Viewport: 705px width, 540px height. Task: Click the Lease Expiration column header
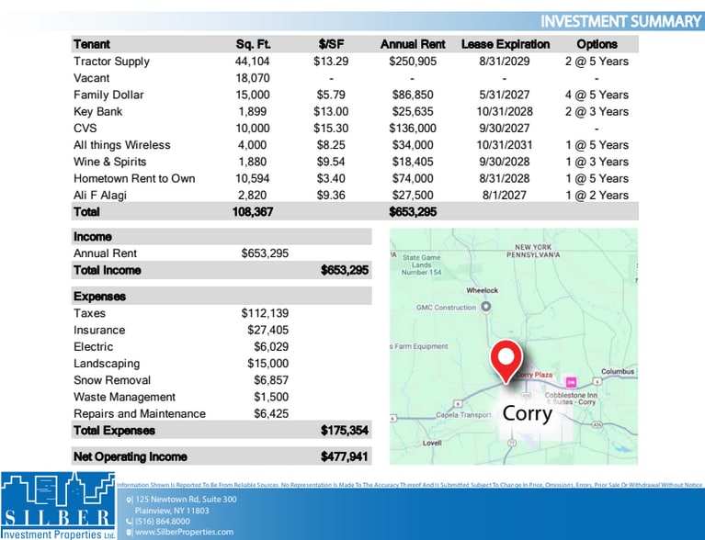click(x=504, y=44)
